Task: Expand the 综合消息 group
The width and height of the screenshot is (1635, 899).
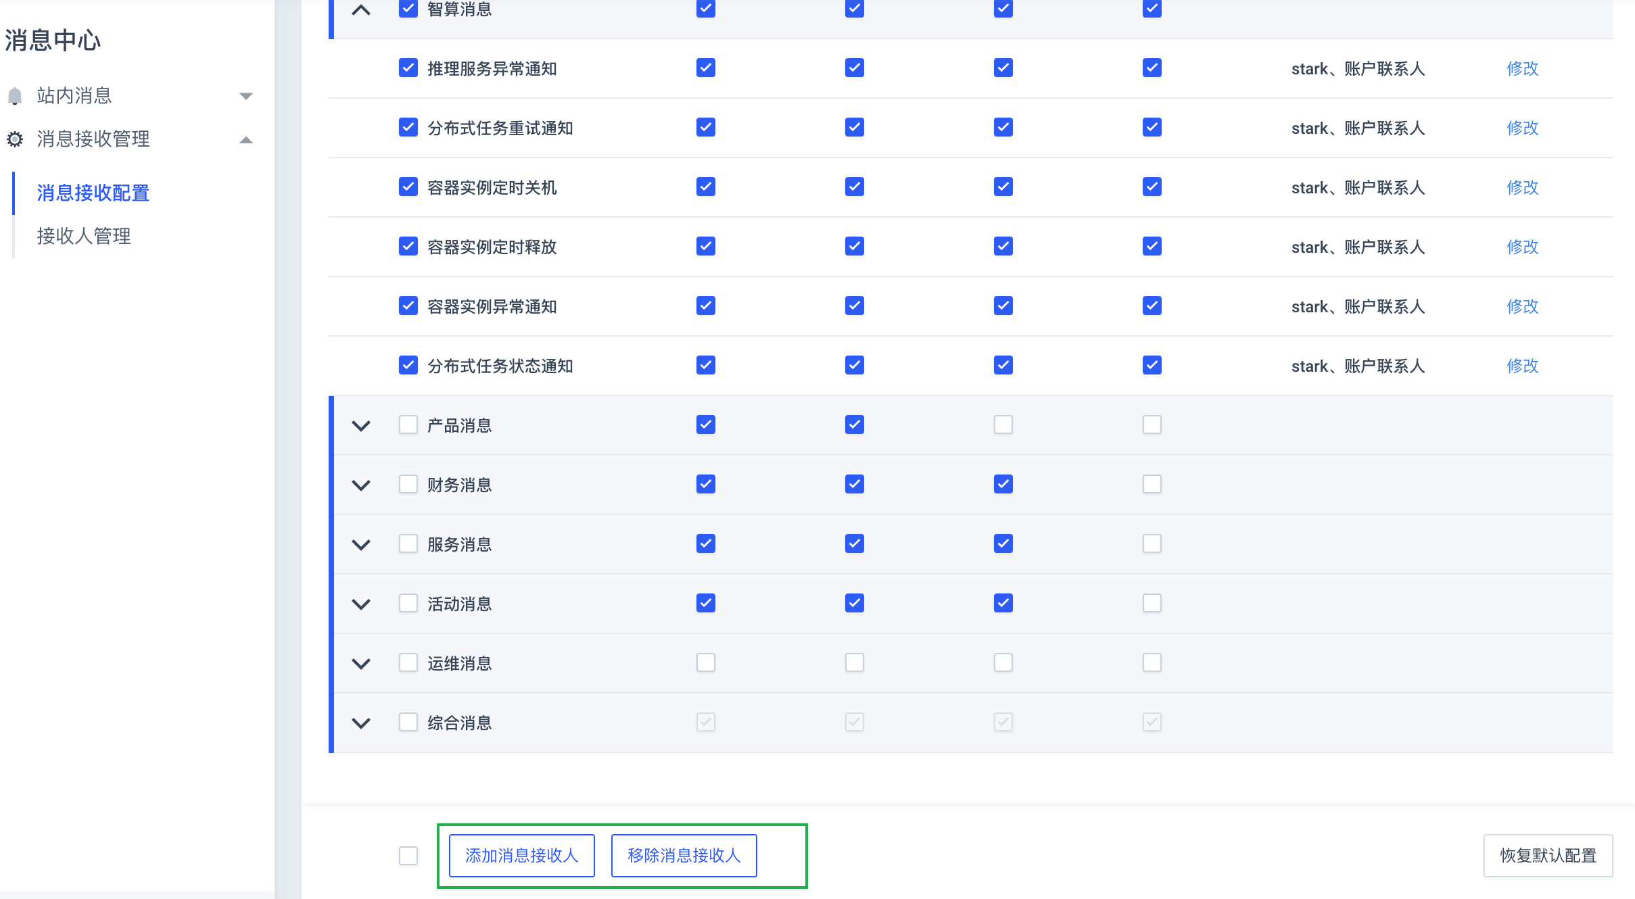Action: (361, 723)
